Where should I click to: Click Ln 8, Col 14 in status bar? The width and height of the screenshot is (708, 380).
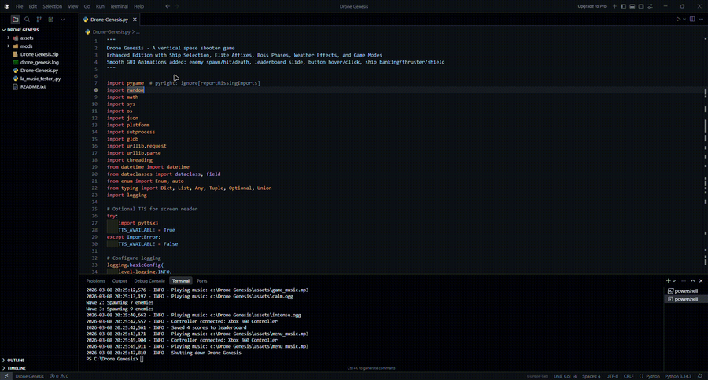565,376
